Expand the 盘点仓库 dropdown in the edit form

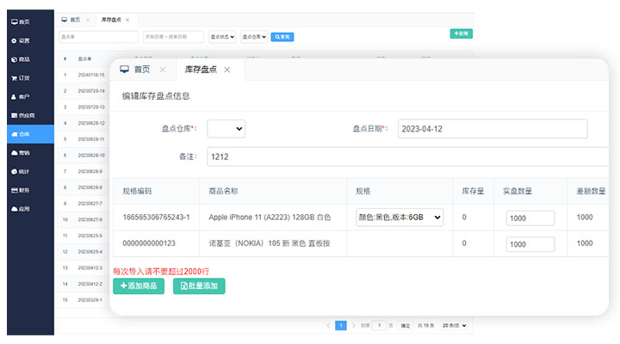(x=226, y=128)
